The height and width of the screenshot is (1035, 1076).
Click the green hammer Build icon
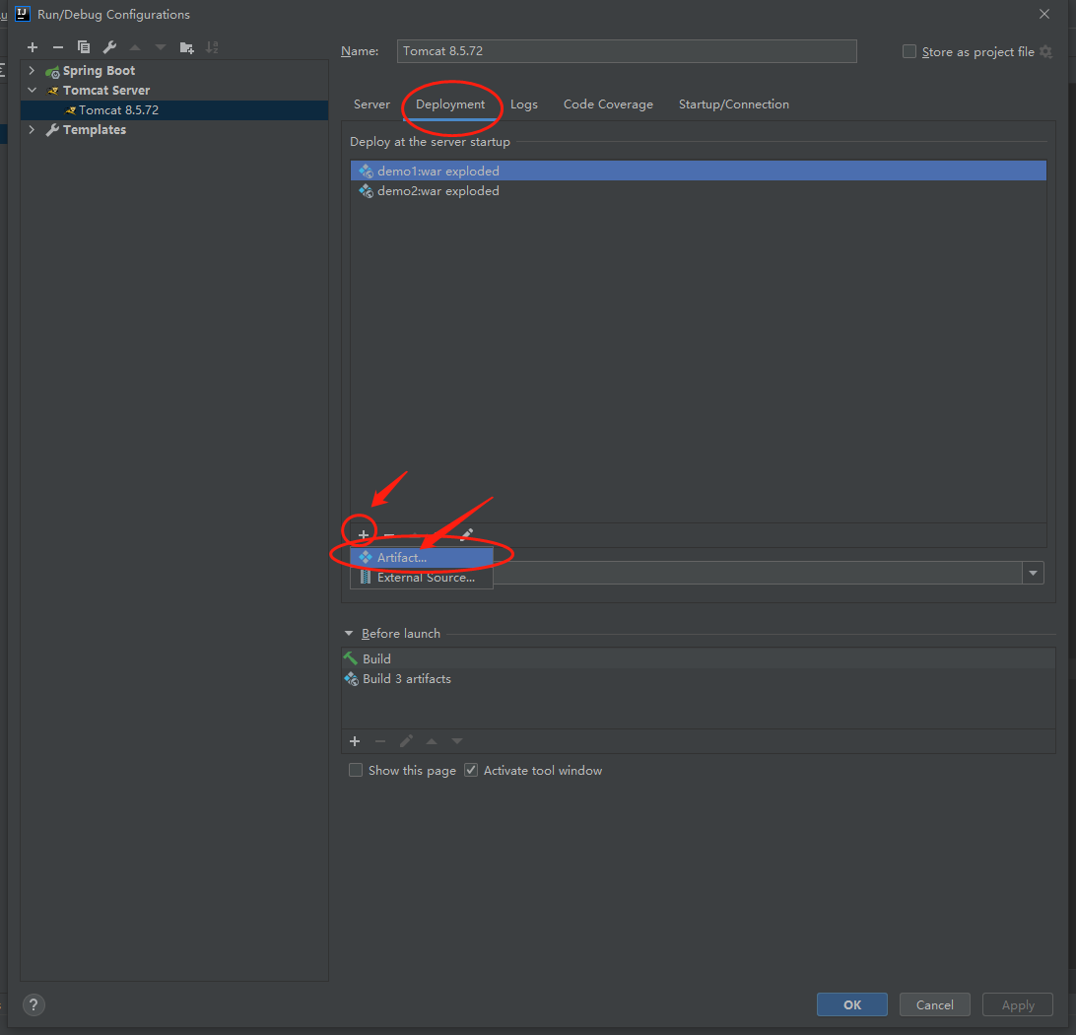point(351,658)
